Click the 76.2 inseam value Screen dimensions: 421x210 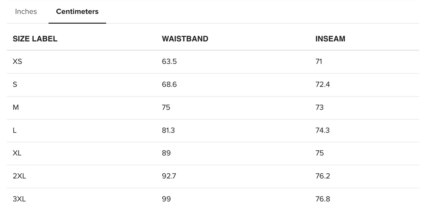(x=323, y=176)
